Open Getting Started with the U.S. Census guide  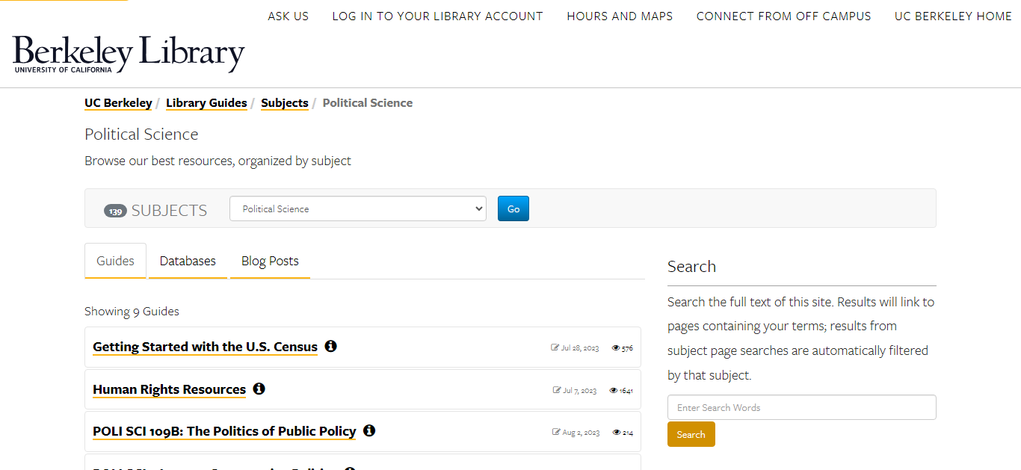pos(205,347)
